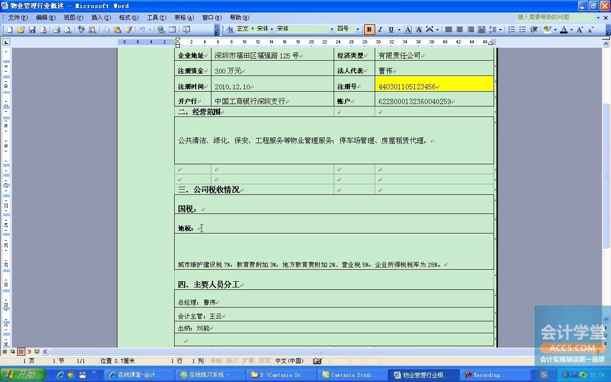This screenshot has width=611, height=382.
Task: Toggle Bold formatting
Action: pyautogui.click(x=369, y=30)
